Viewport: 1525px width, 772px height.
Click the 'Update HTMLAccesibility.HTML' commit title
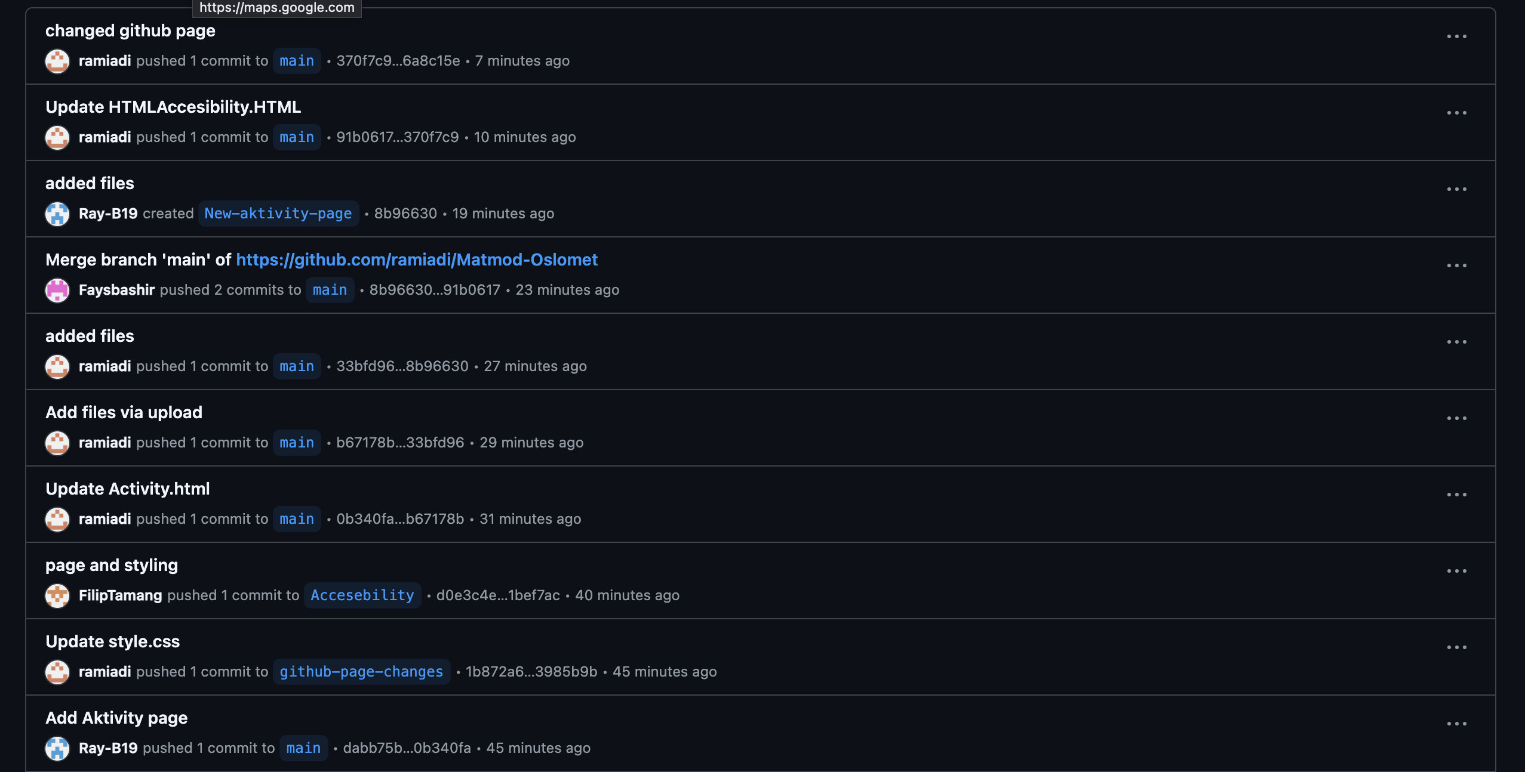tap(173, 107)
